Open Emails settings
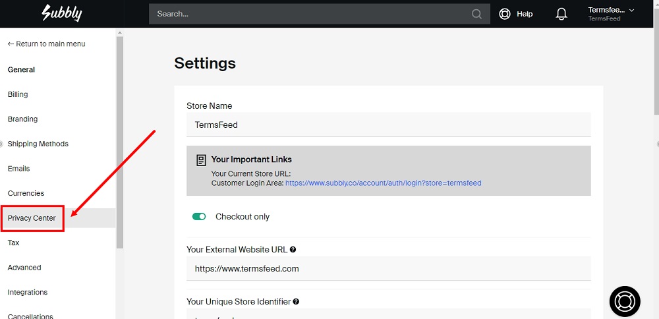The height and width of the screenshot is (319, 659). point(19,169)
